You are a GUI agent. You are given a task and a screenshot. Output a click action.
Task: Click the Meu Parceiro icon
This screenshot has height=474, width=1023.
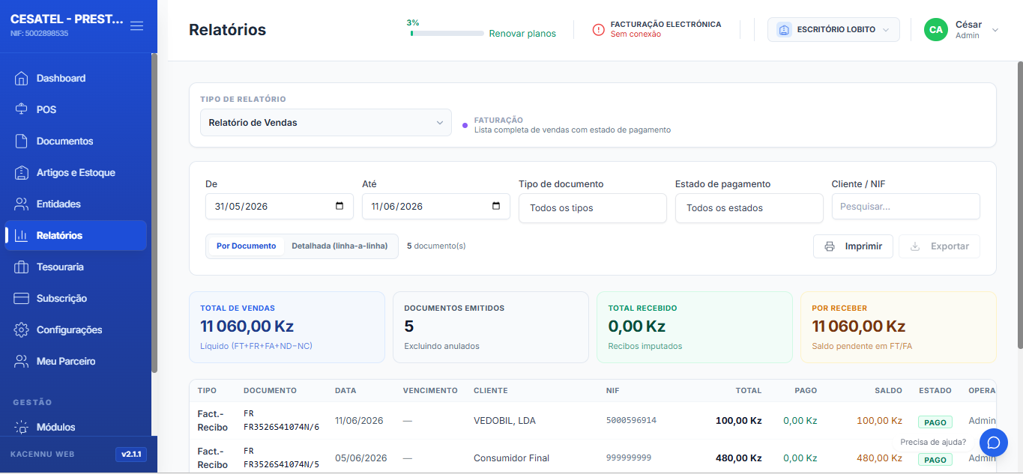21,361
